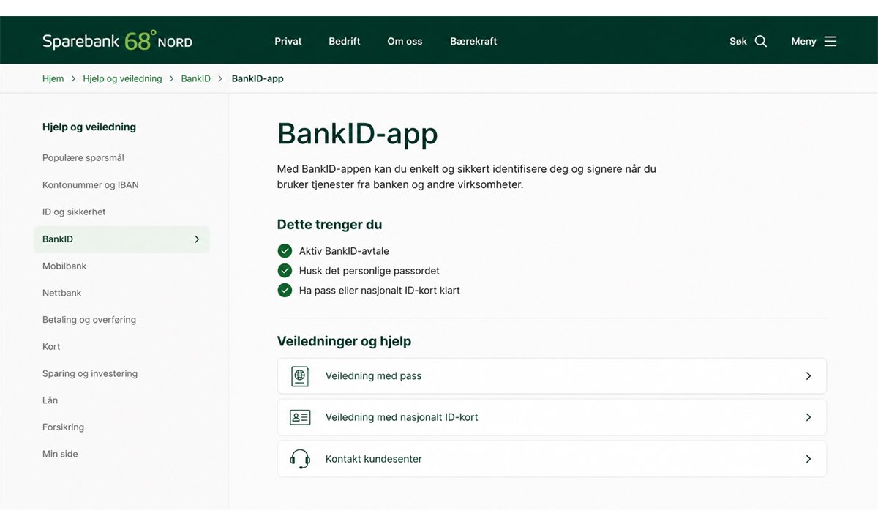Click the text Ha pass eller nasjonalt ID-kort klart
This screenshot has width=878, height=527.
point(380,291)
